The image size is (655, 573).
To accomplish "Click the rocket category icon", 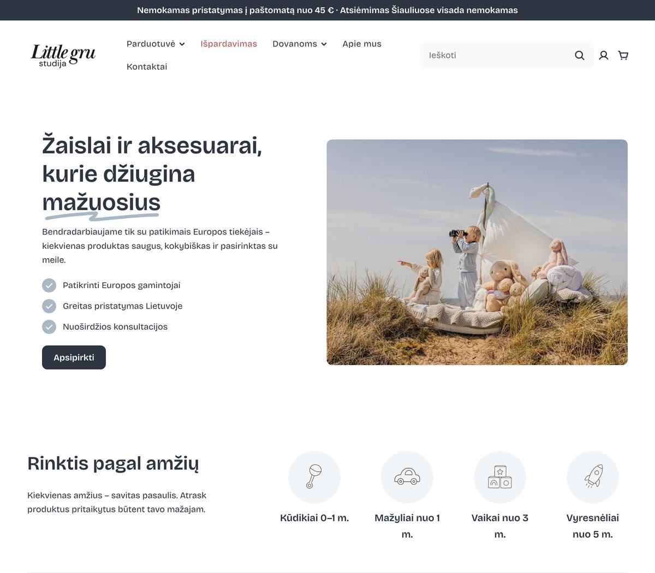I will tap(593, 477).
